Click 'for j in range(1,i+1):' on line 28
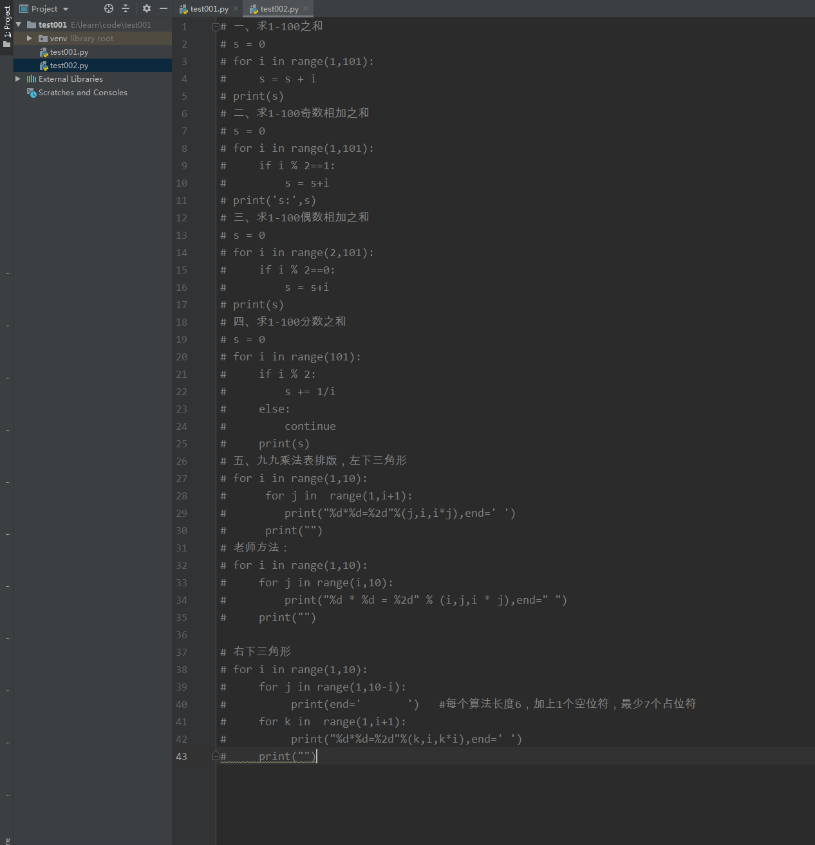815x845 pixels. [x=339, y=496]
